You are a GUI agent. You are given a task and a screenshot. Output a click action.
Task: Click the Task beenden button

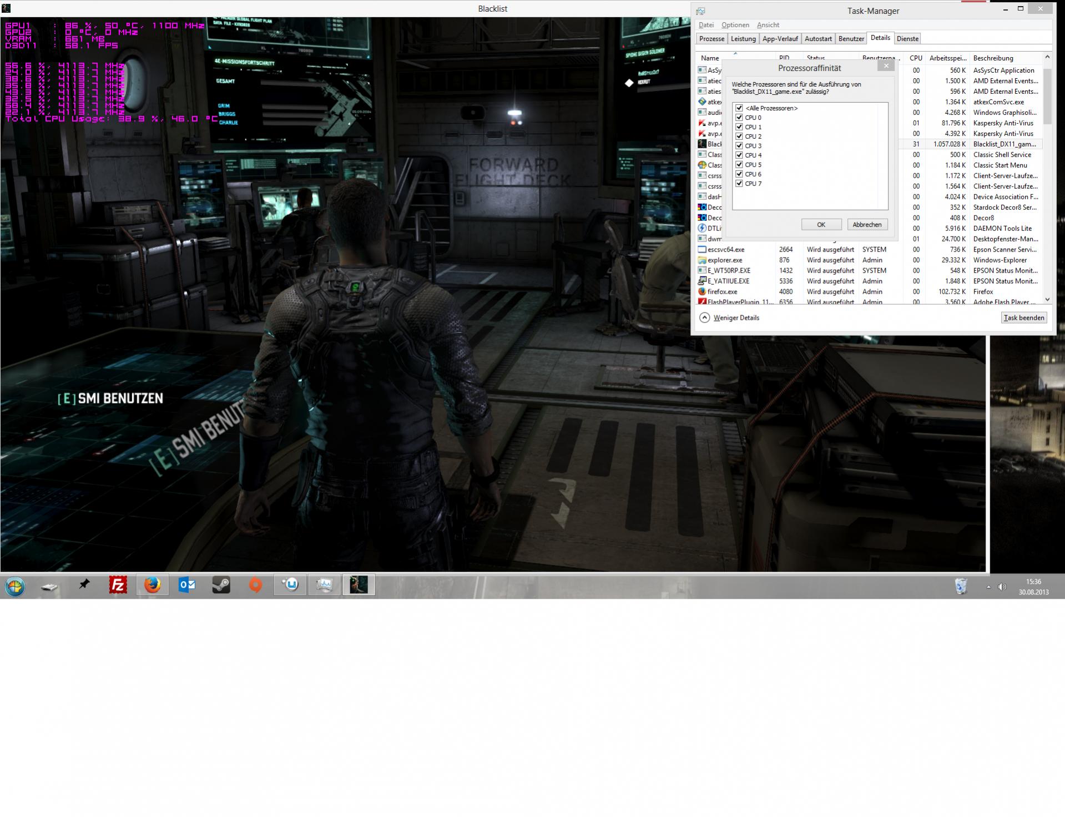[1024, 318]
